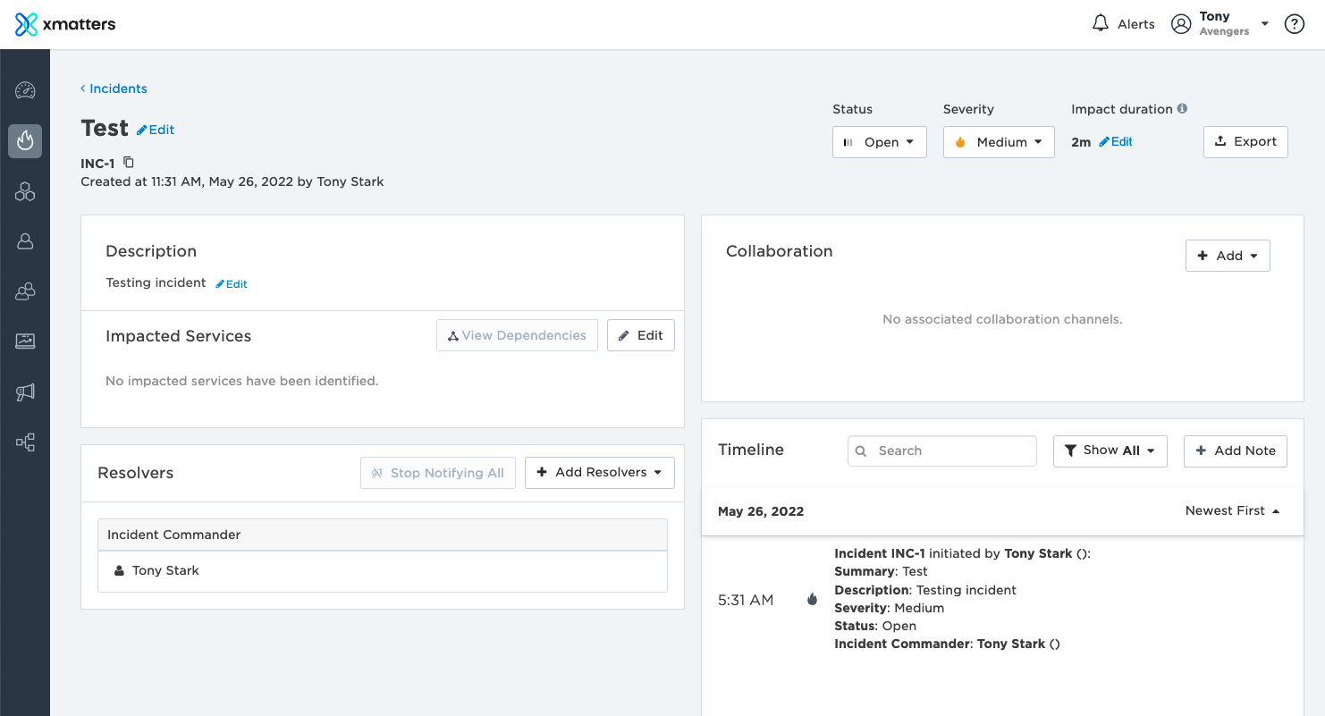Expand the Severity Medium dropdown
This screenshot has height=716, width=1325.
click(999, 142)
